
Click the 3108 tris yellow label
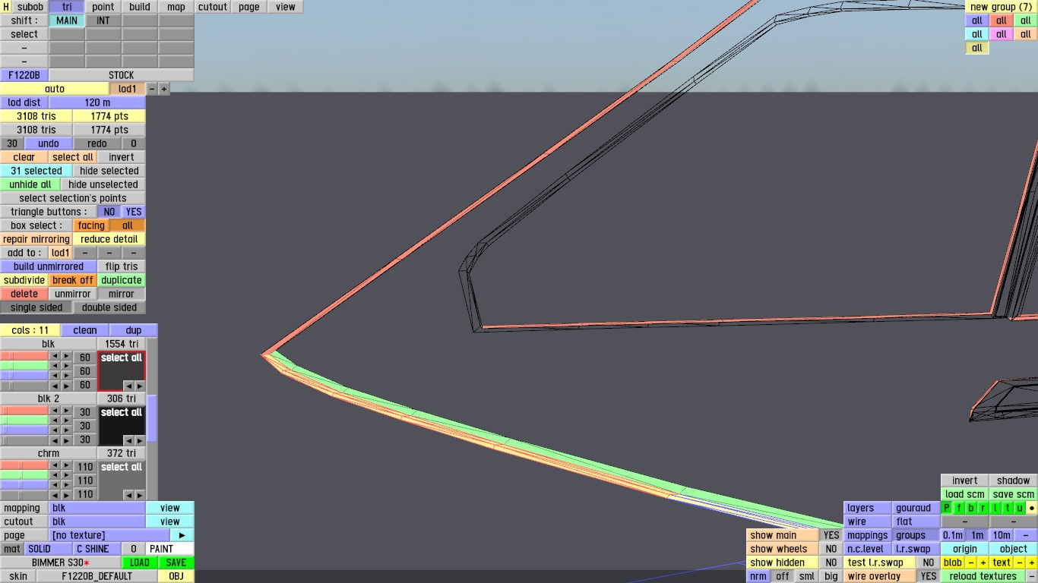point(36,116)
